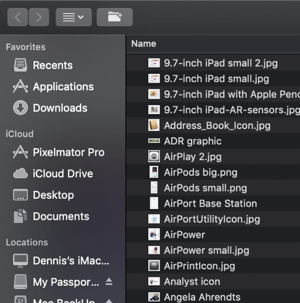Eject the My Passport drive
The height and width of the screenshot is (303, 300).
coord(109,281)
